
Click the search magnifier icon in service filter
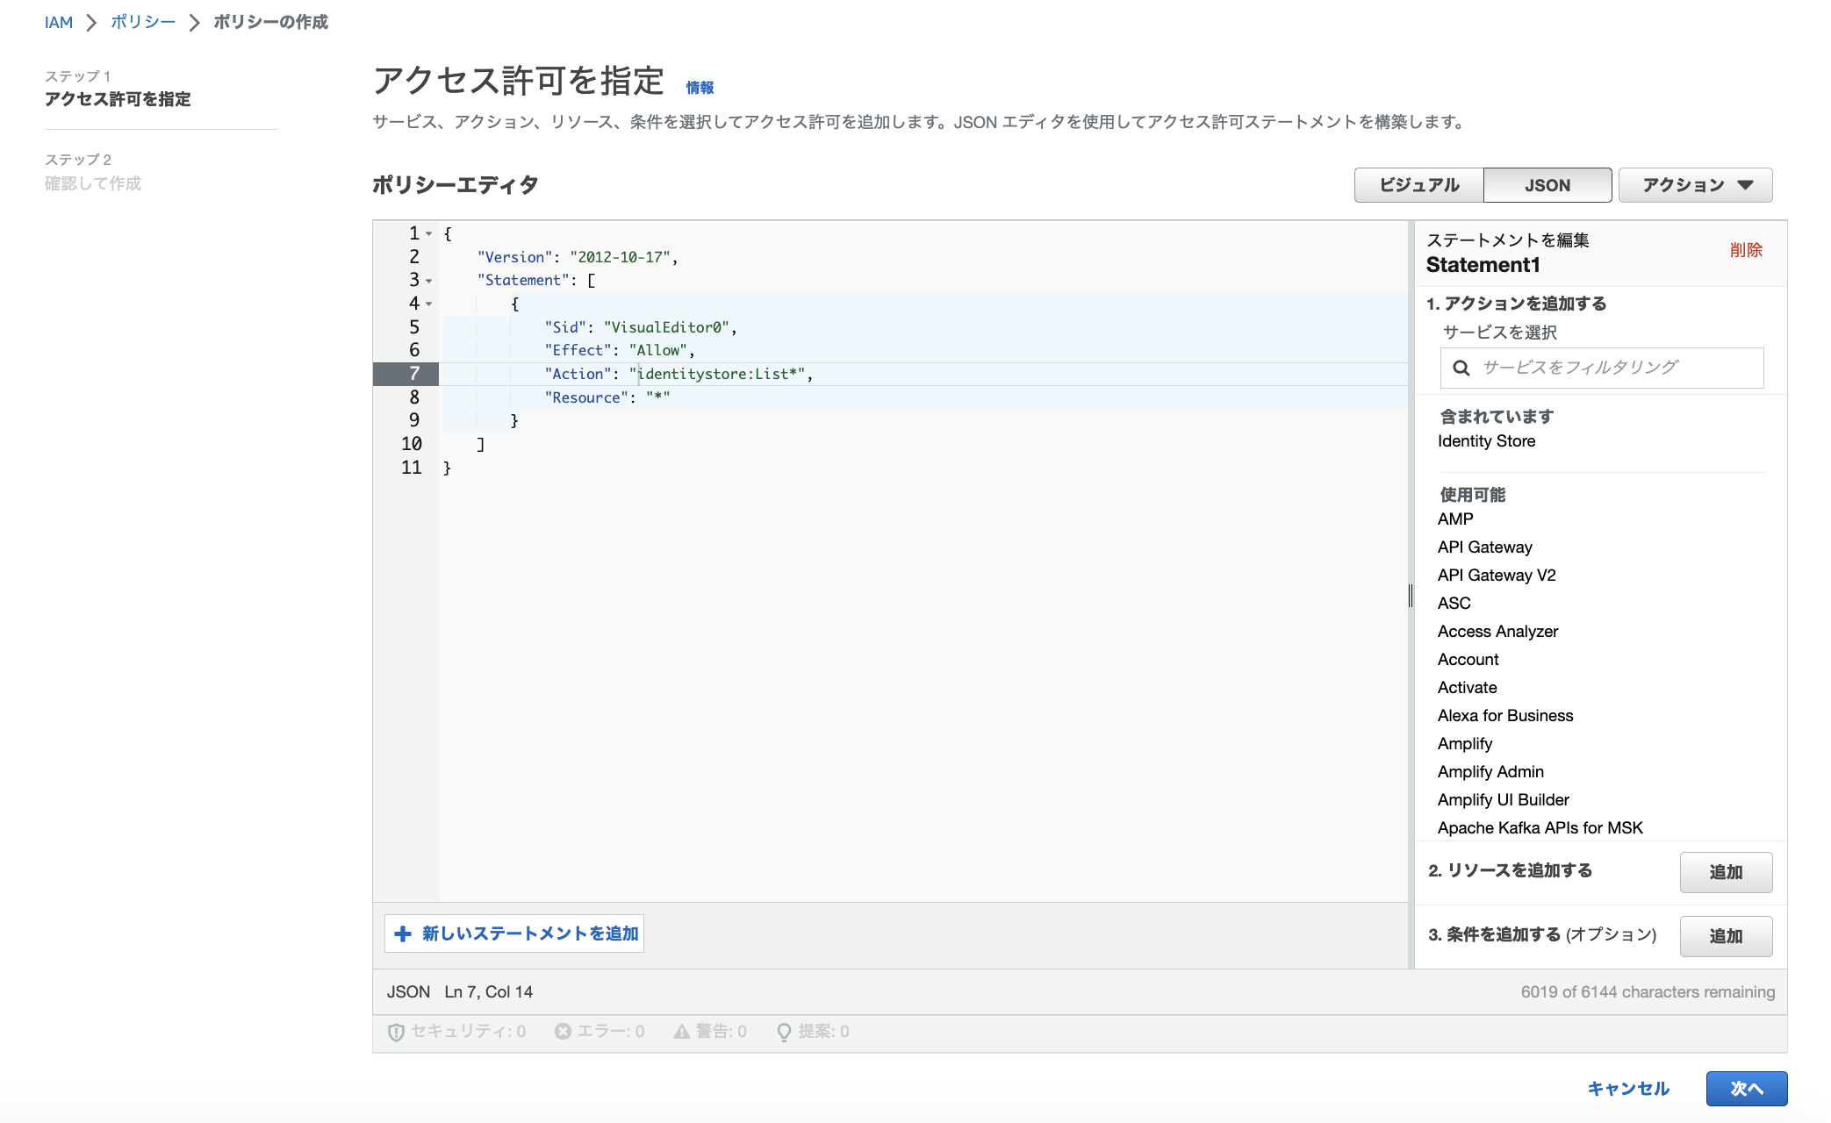click(x=1461, y=368)
